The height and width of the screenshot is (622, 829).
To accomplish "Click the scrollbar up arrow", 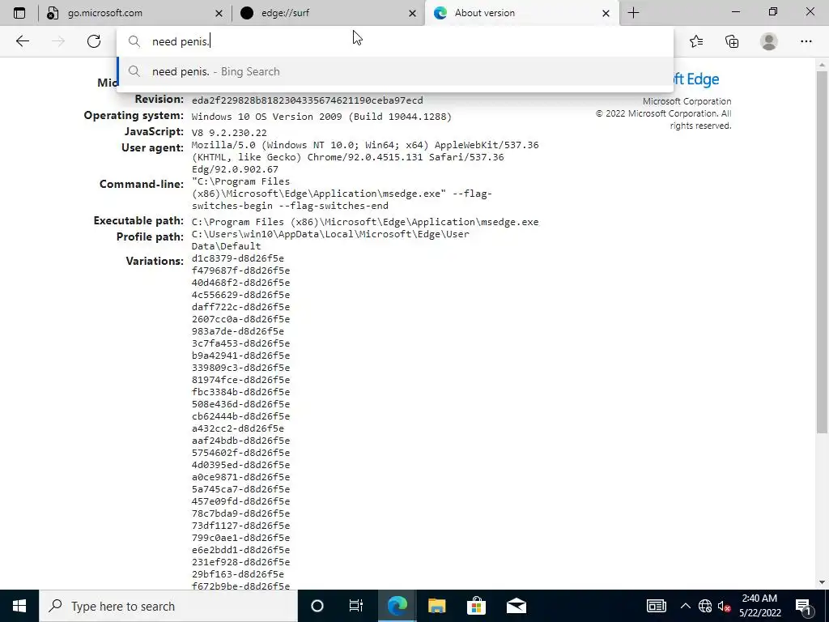I will click(822, 65).
